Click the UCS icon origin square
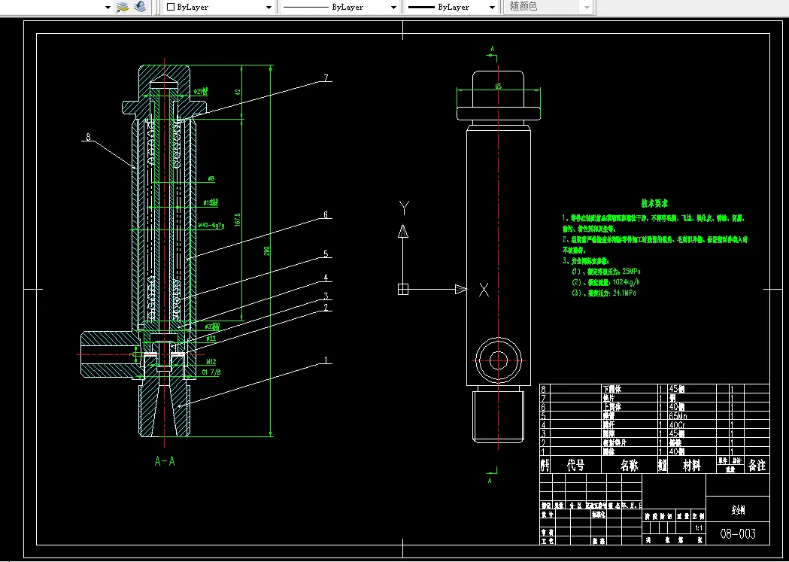Screen dimensions: 789x562 pyautogui.click(x=403, y=289)
